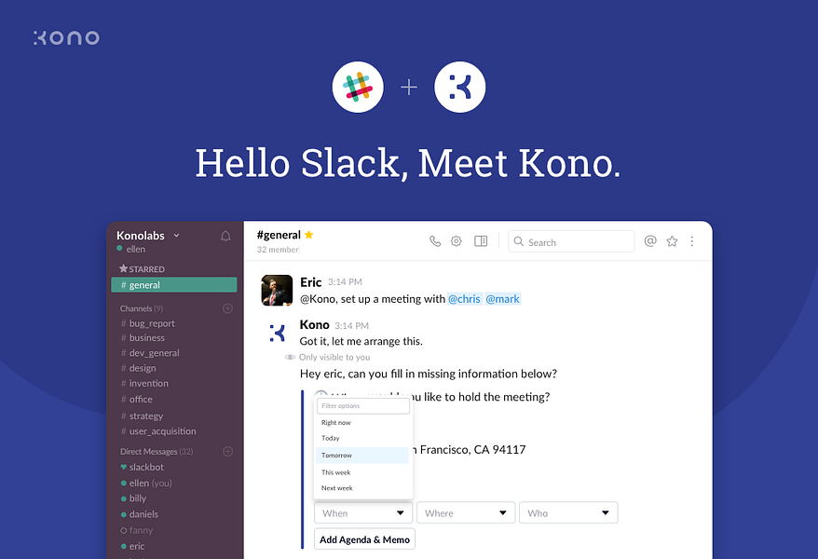Viewport: 818px width, 559px height.
Task: Click Eric's 3:14 PM timestamp
Action: tap(345, 282)
